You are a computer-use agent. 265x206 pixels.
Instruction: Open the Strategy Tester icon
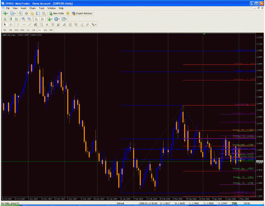[44, 13]
